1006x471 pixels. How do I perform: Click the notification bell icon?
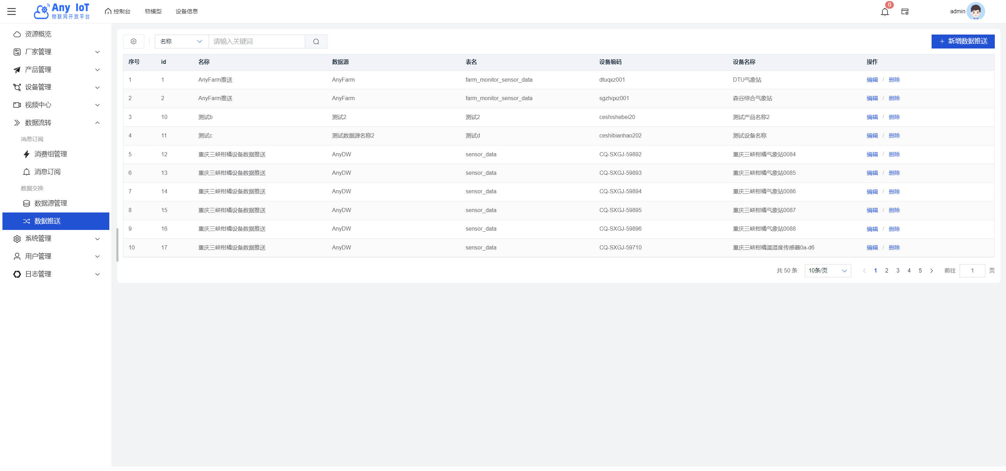coord(884,12)
